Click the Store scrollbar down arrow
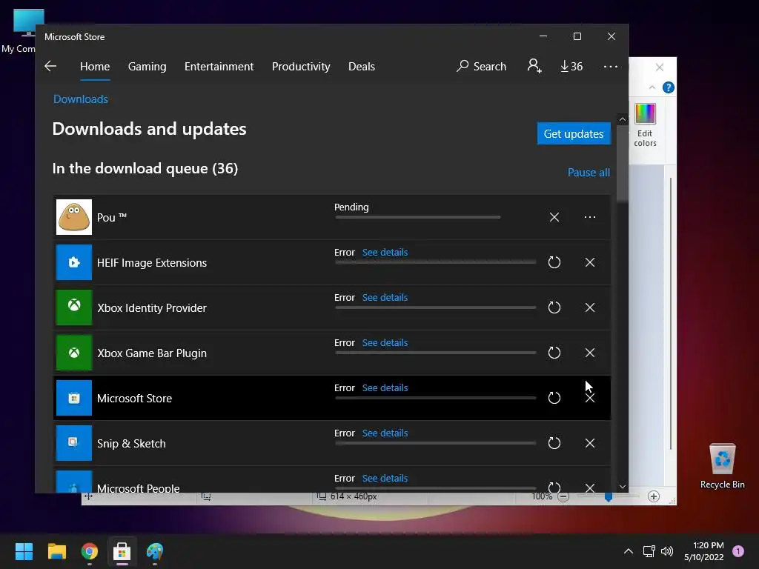 pyautogui.click(x=623, y=487)
